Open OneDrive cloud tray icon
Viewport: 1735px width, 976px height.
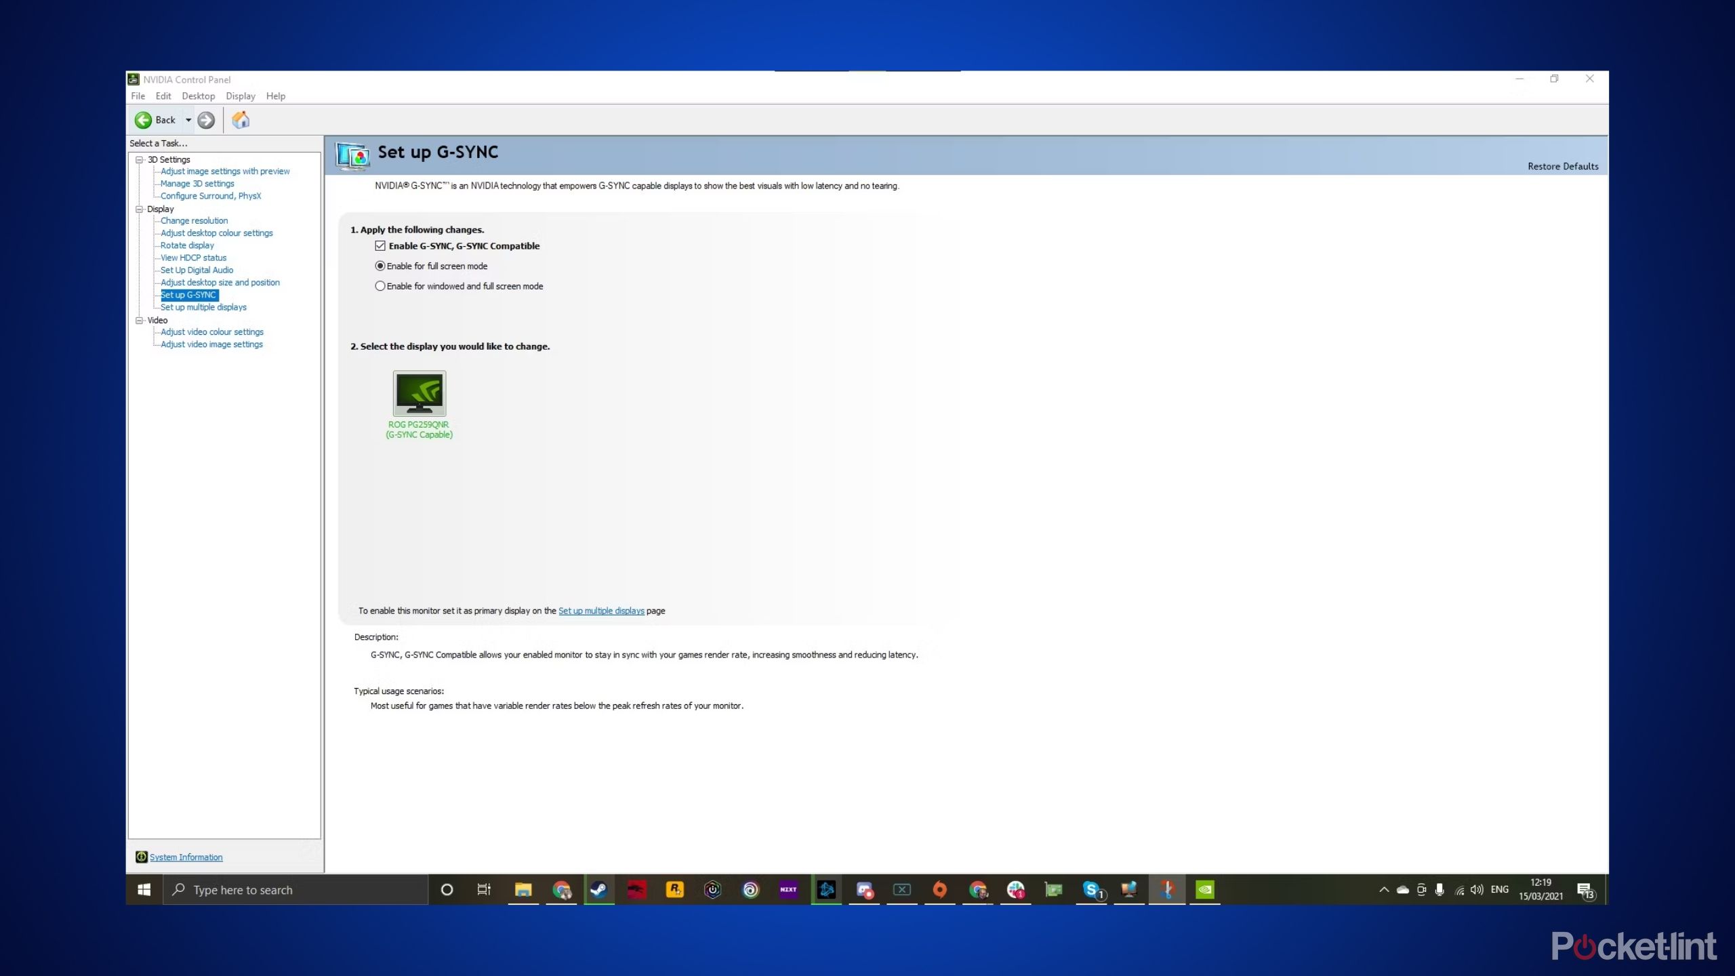pos(1403,890)
